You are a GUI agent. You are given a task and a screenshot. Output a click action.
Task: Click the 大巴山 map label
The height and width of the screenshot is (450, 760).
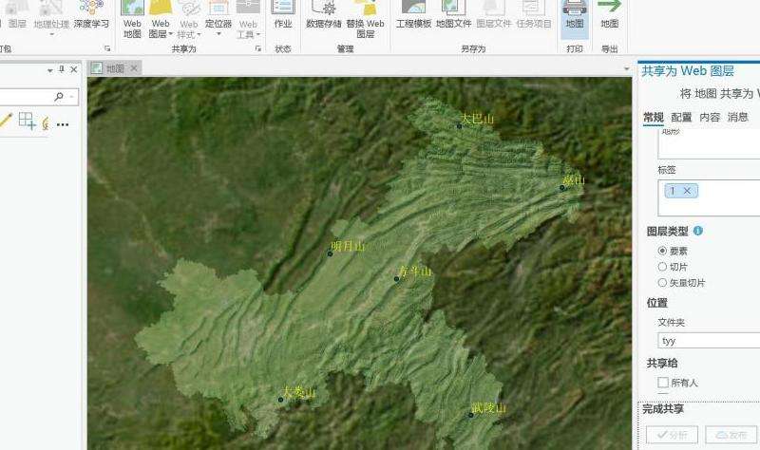coord(478,118)
